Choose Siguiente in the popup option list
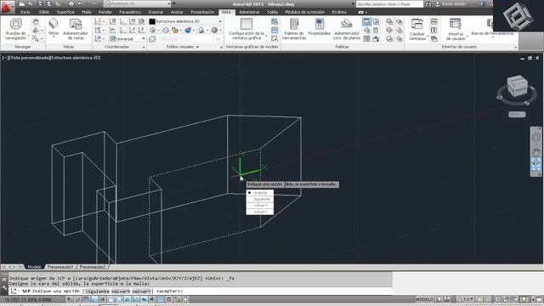The height and width of the screenshot is (306, 544). pos(260,199)
